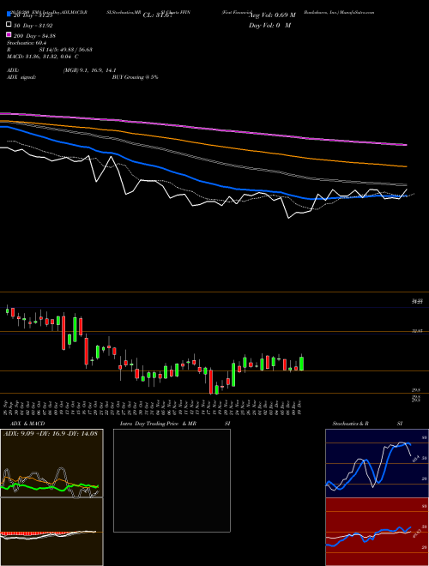Click the '(MGR) 9.1, 16.9, 14.1' ADX values
429x566 pixels.
[89, 70]
